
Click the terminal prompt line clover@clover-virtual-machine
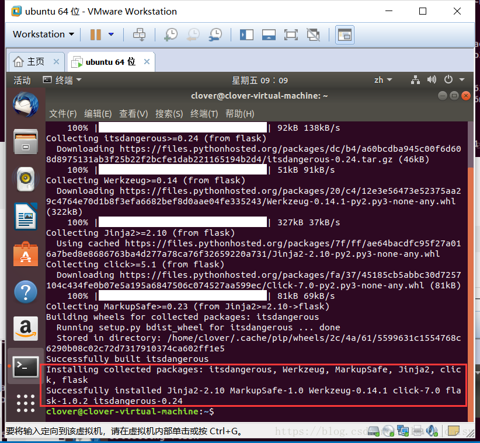tap(130, 411)
